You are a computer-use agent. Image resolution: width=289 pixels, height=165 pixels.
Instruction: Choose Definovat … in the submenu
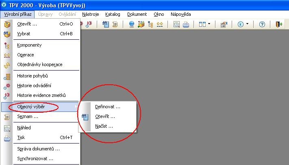click(x=108, y=107)
